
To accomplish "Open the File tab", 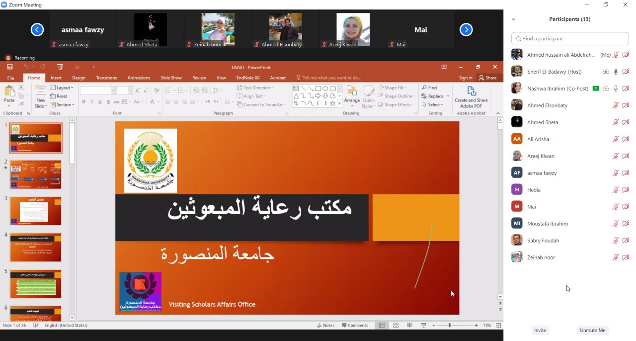I will pos(11,78).
